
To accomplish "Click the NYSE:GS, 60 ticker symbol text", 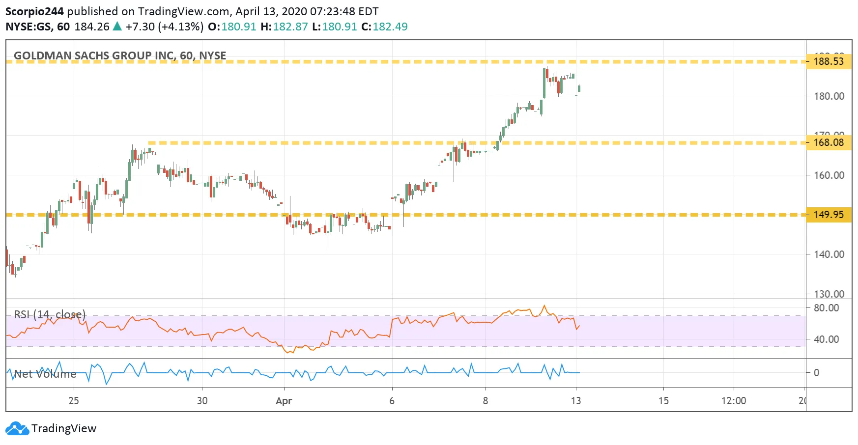I will pos(37,27).
